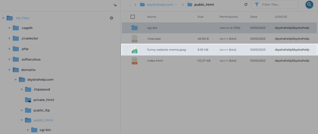Click the JPG icon of funny-website-meme.jpeg
The width and height of the screenshot is (318, 134).
tap(134, 50)
